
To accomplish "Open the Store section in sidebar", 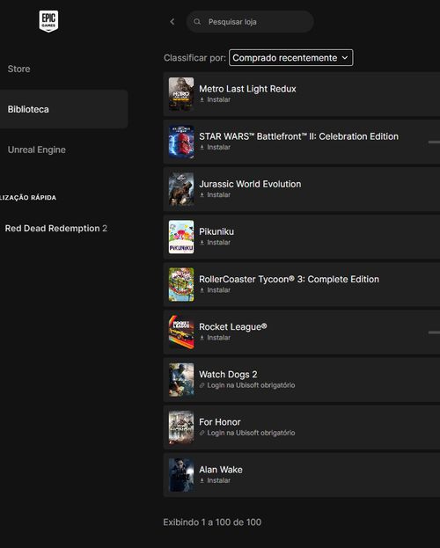I will (x=18, y=69).
